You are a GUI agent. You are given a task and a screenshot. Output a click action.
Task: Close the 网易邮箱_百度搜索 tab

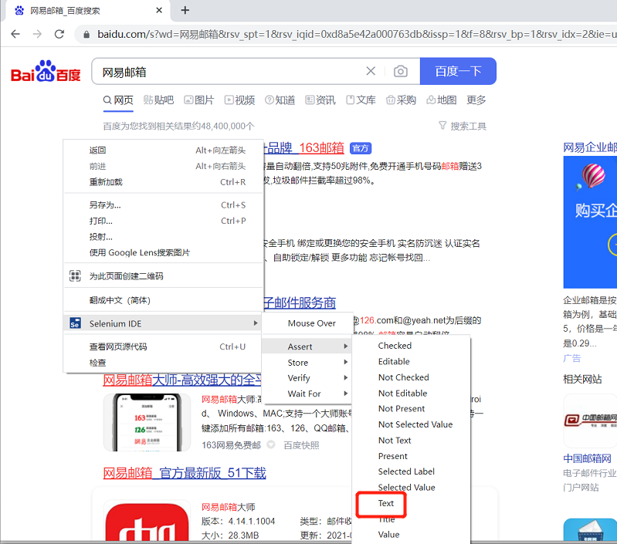point(159,10)
